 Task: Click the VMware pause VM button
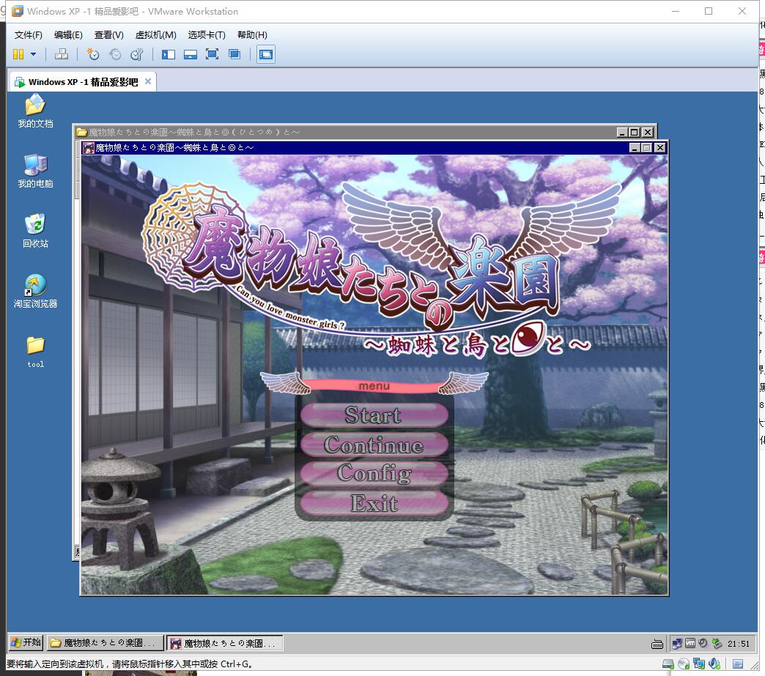point(18,54)
